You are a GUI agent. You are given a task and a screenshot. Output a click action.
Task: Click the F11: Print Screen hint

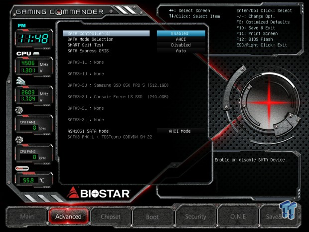click(x=257, y=33)
